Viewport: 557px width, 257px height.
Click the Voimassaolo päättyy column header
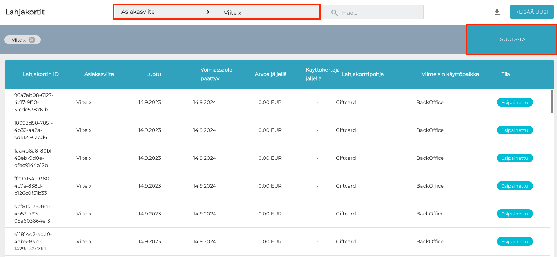click(216, 74)
